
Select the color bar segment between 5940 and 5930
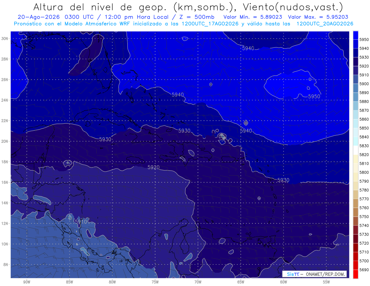[x=356, y=53]
